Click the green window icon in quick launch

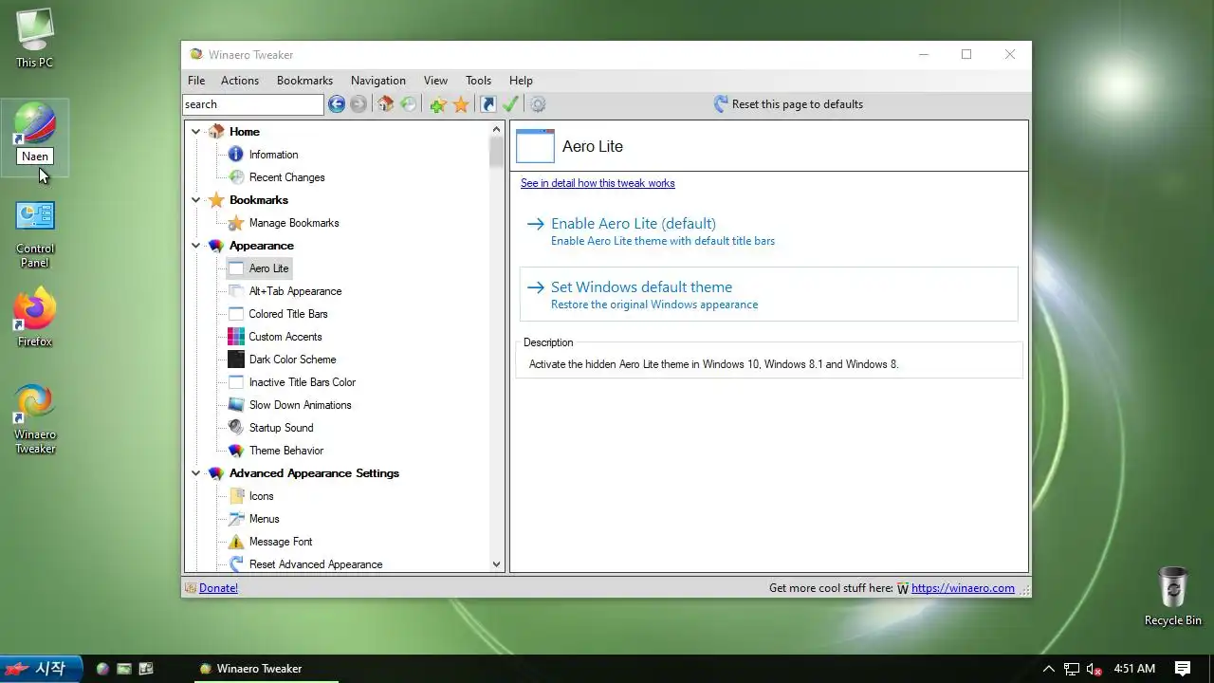coord(124,669)
